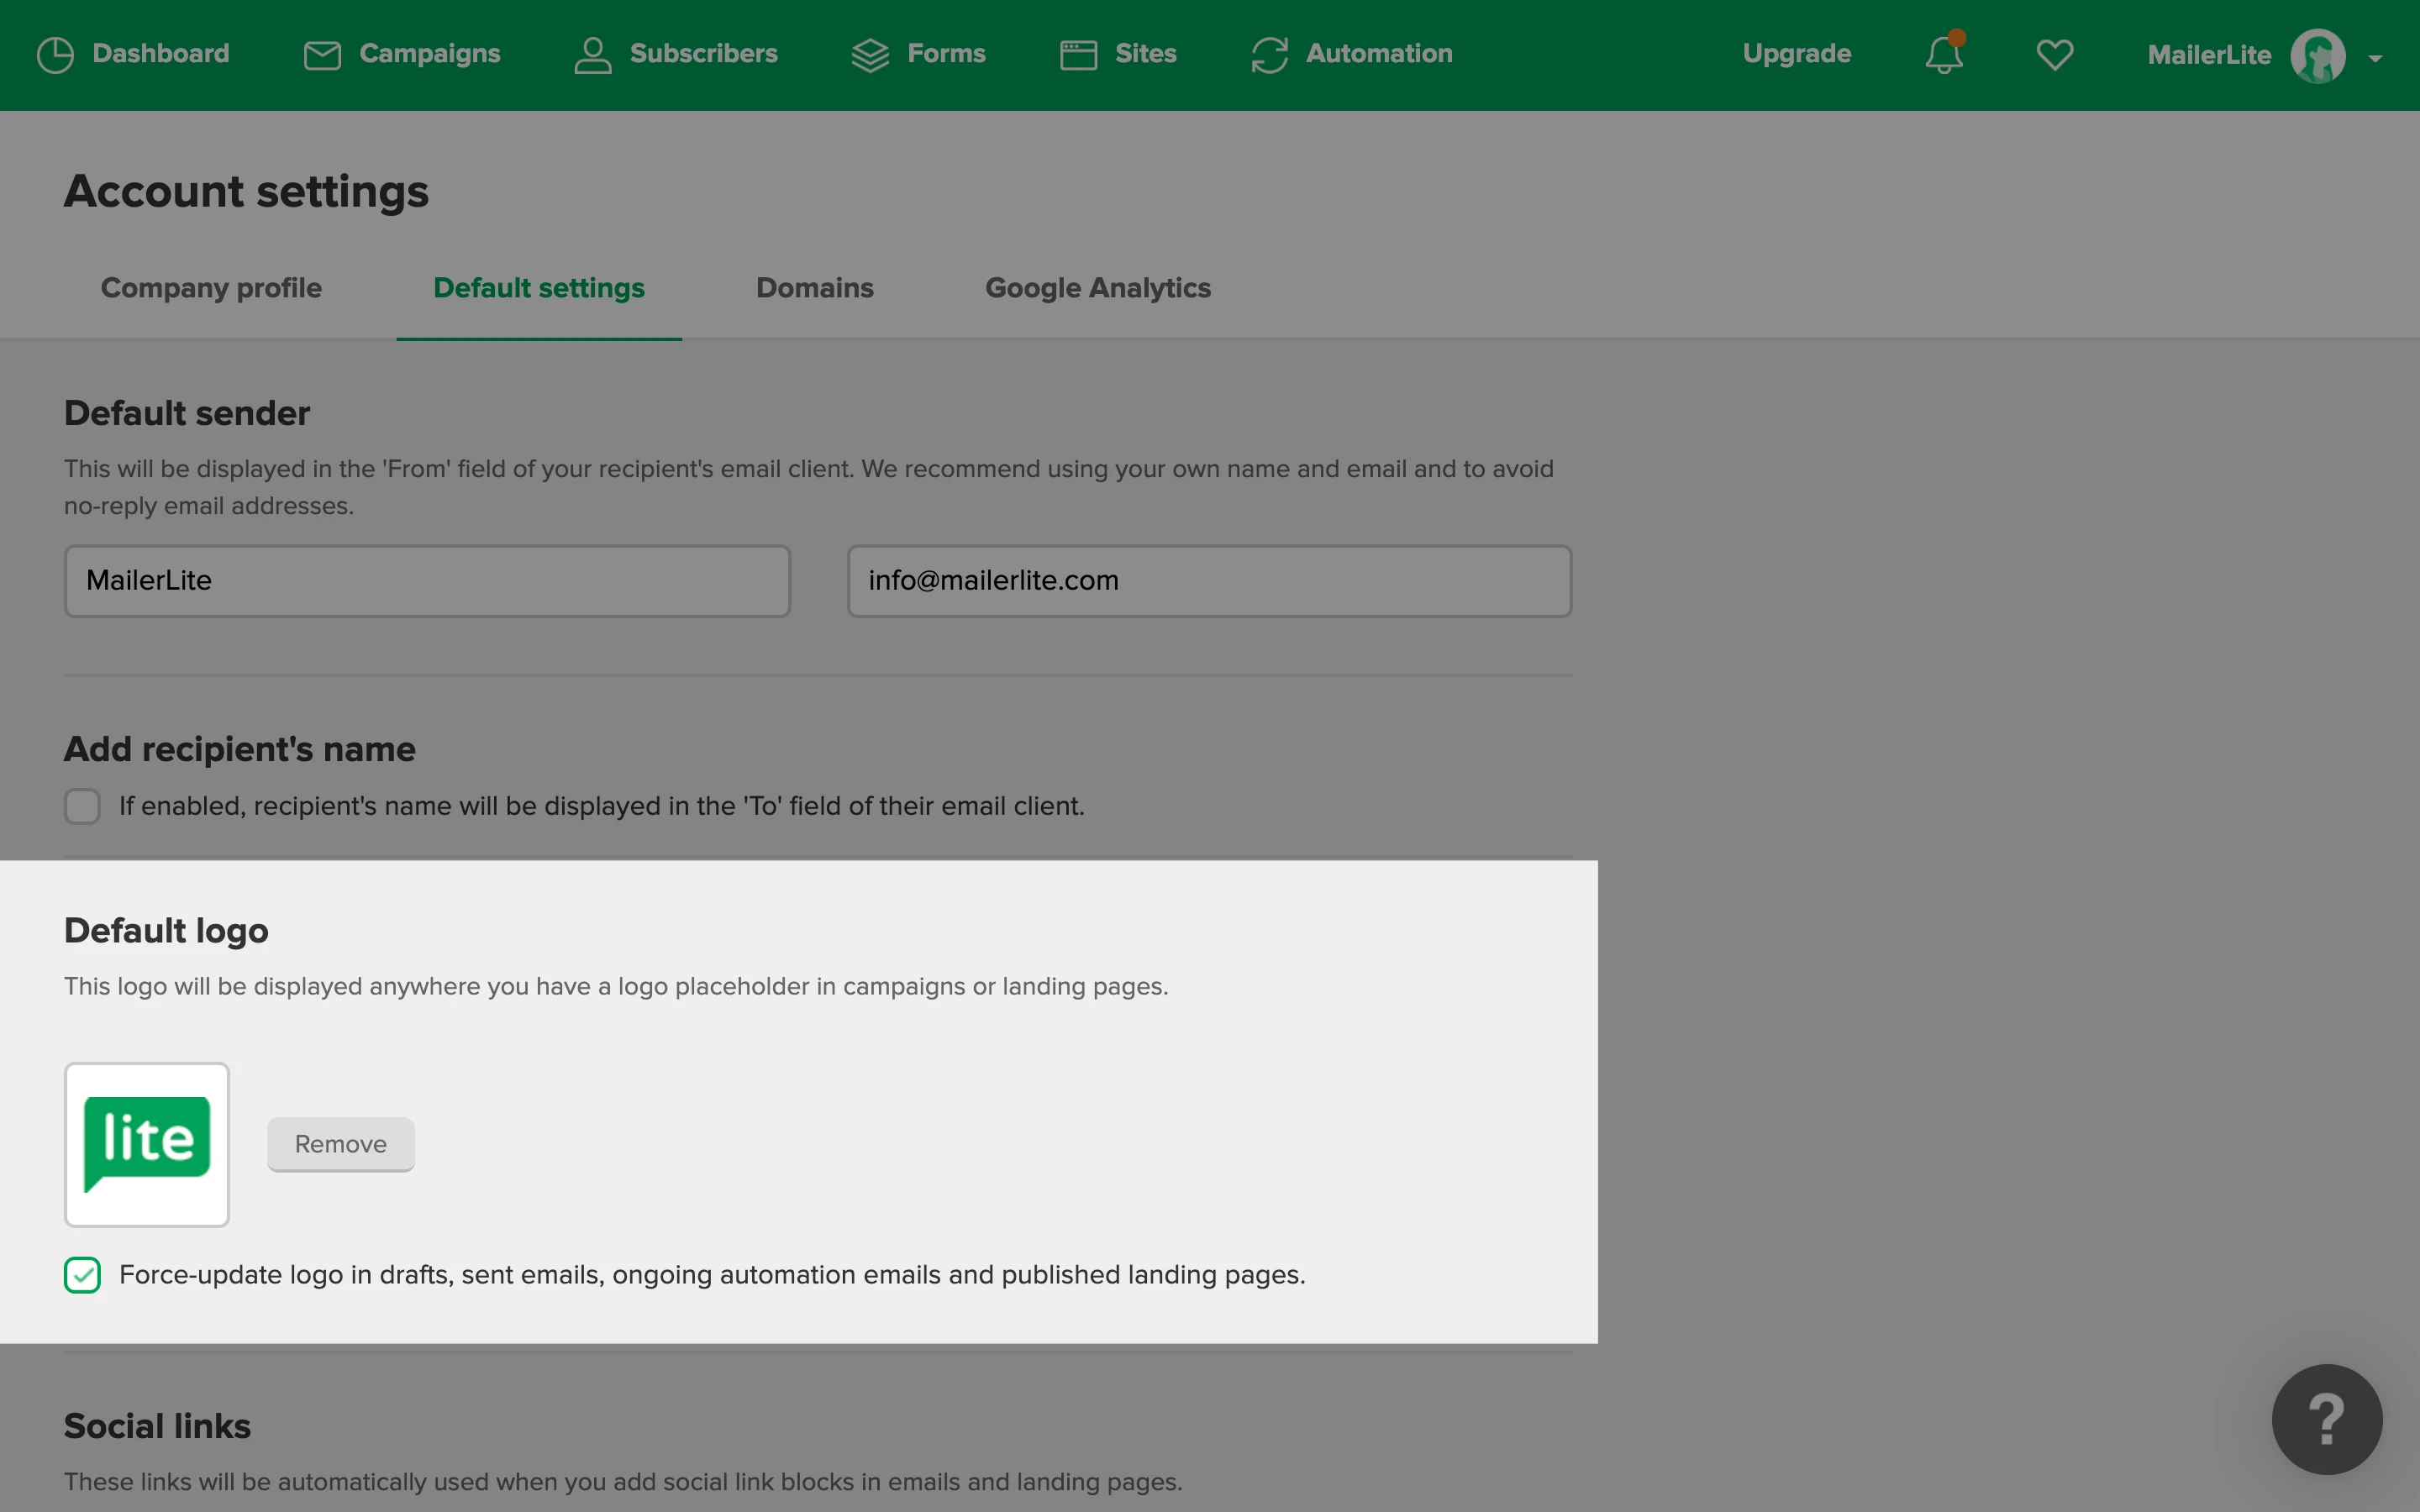This screenshot has height=1512, width=2420.
Task: Expand the MailerLite account dropdown arrow
Action: pos(2375,59)
